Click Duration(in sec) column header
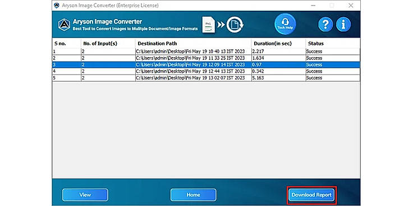413x206 pixels. 278,43
